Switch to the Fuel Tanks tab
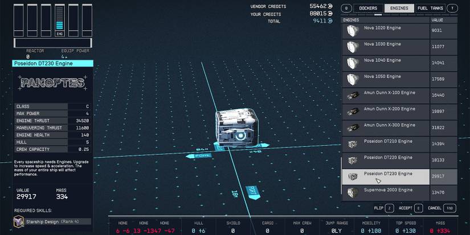 [430, 9]
